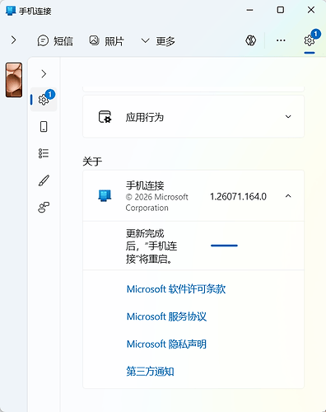Open Microsoft 服务协议 link
This screenshot has width=326, height=412.
166,316
